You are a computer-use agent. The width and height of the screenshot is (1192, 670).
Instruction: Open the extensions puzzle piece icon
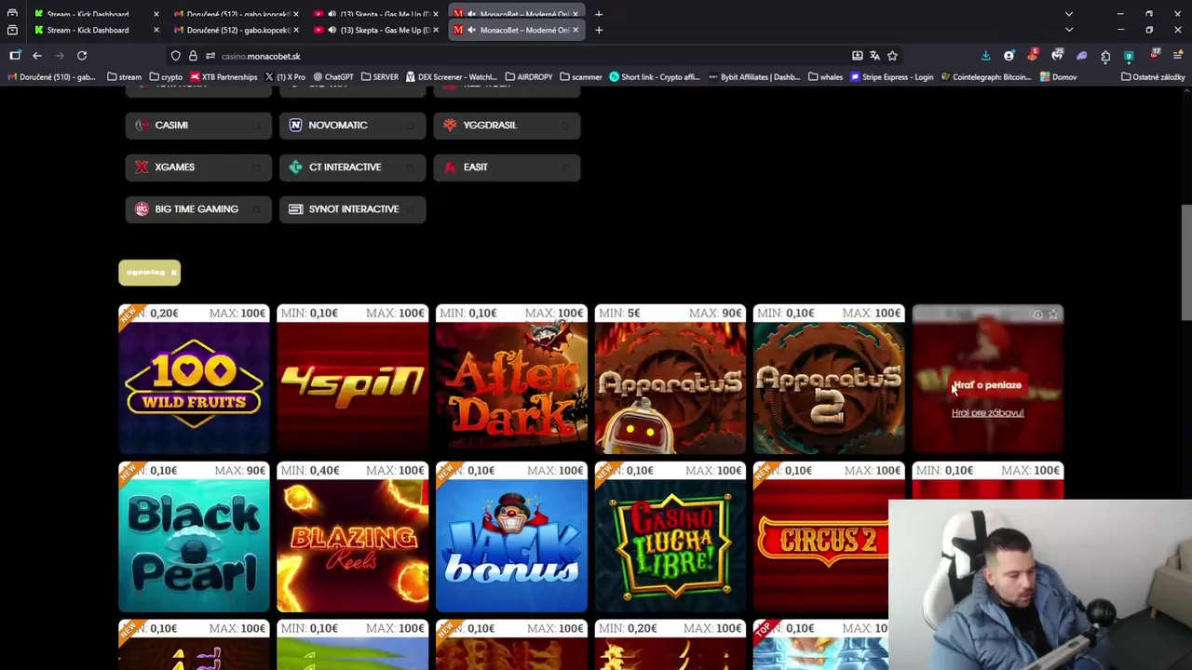pos(1105,56)
